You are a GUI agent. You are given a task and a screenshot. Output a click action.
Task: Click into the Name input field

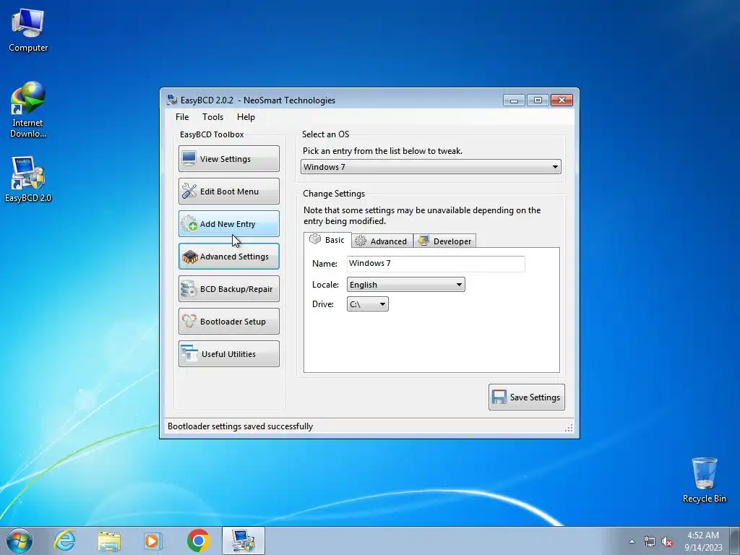pos(436,263)
